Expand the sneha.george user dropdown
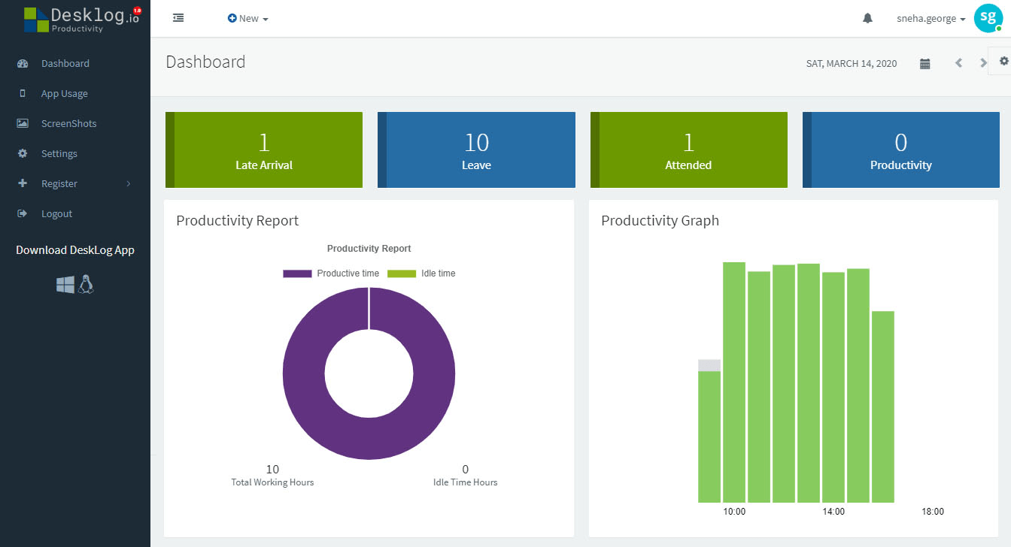The width and height of the screenshot is (1011, 547). (x=931, y=19)
